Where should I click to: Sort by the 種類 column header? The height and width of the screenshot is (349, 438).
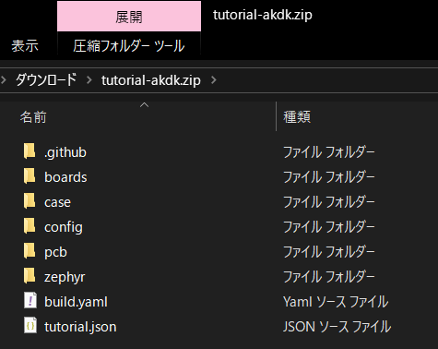pos(297,117)
